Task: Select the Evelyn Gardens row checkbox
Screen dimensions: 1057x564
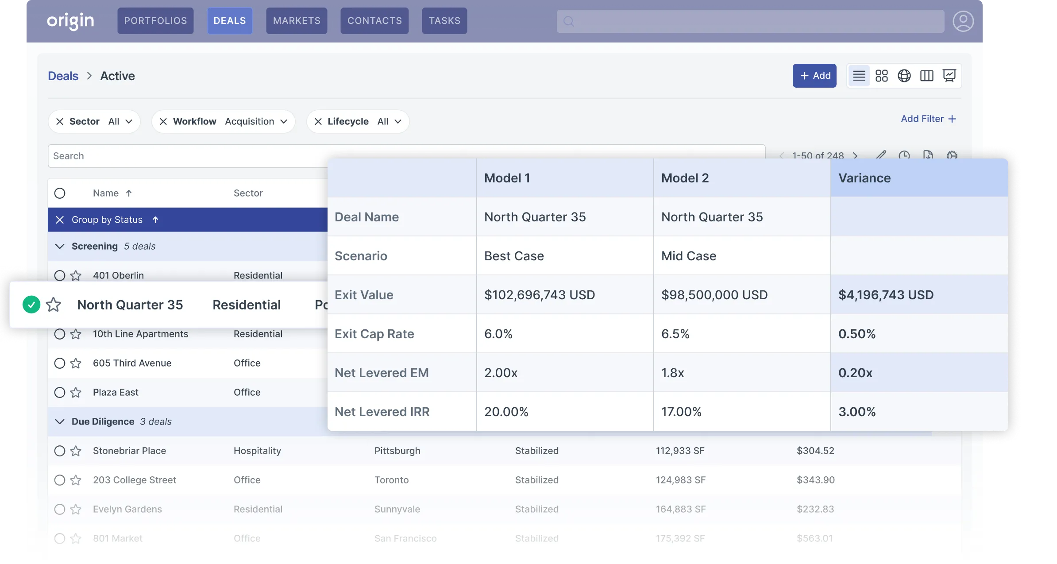Action: tap(60, 509)
